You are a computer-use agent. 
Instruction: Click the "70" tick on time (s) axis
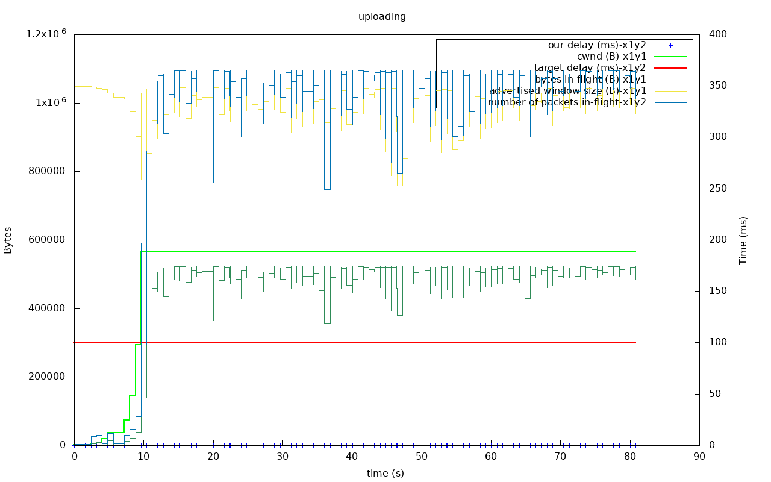pyautogui.click(x=561, y=457)
